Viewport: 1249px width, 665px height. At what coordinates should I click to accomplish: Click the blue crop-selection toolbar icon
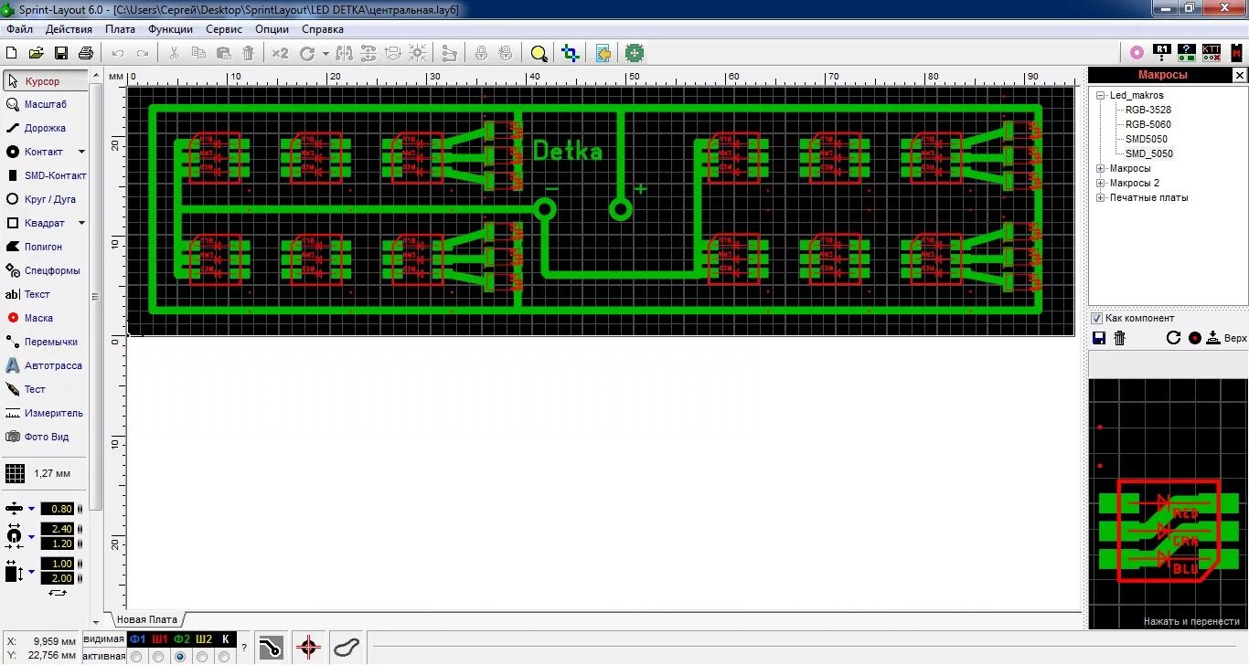coord(571,53)
